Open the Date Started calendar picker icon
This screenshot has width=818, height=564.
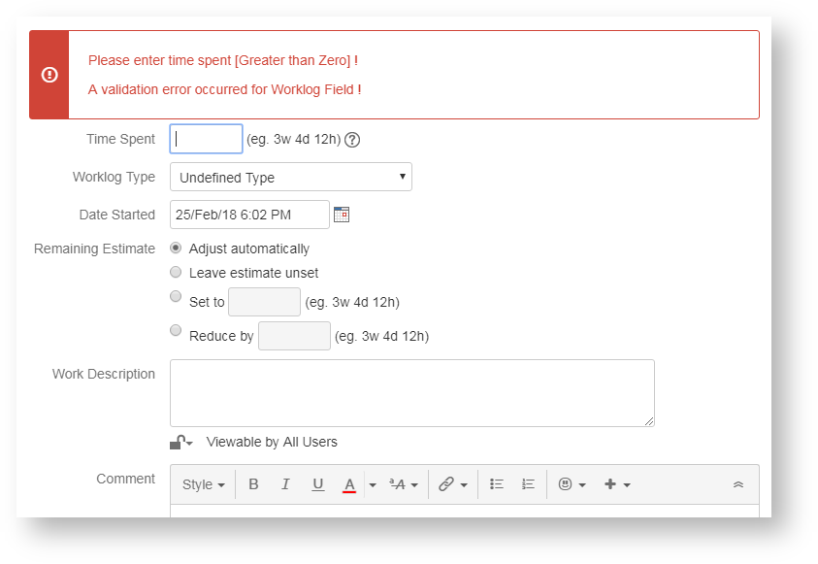tap(342, 215)
